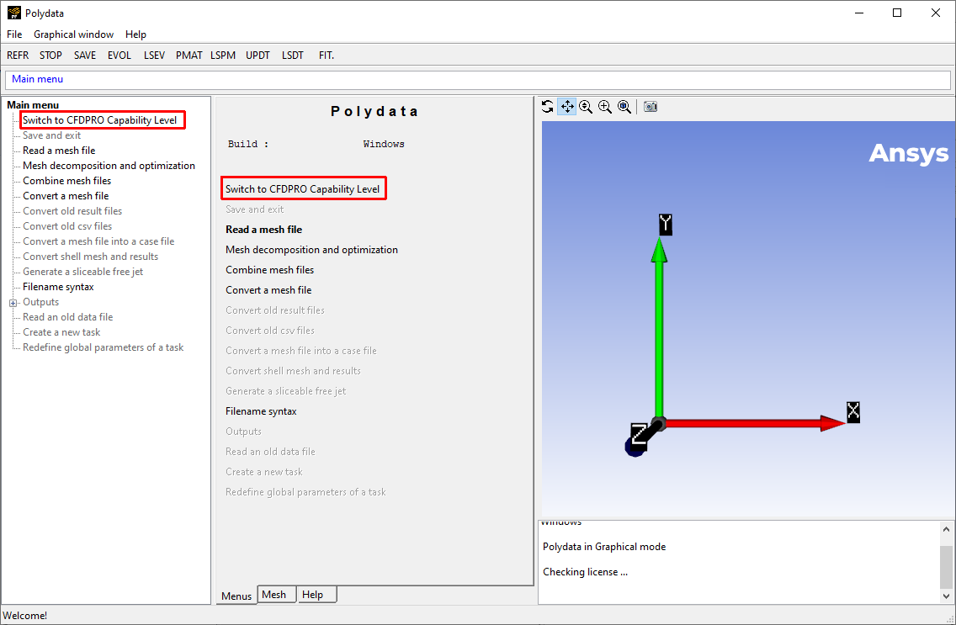Activate the pan/translate view tool

click(566, 106)
